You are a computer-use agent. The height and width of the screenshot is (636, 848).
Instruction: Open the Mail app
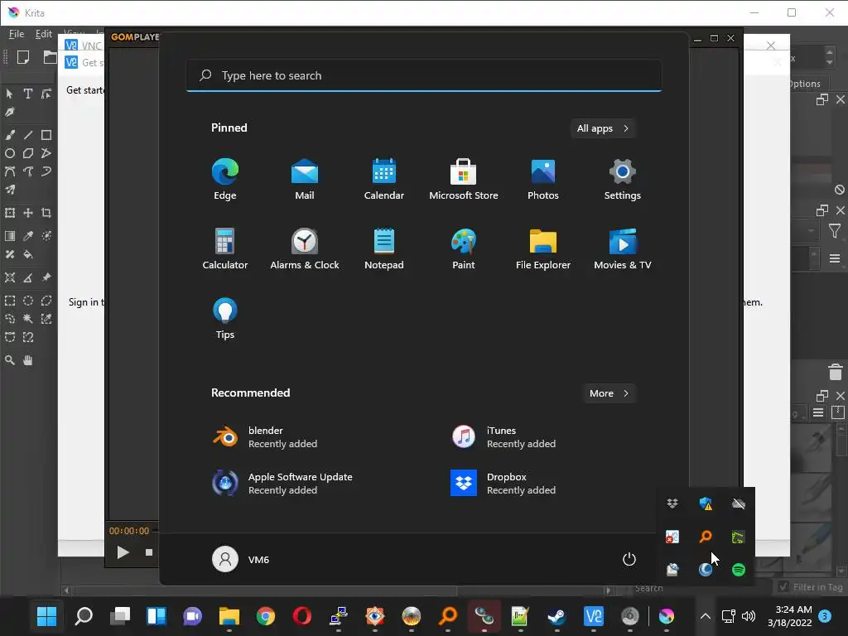305,180
